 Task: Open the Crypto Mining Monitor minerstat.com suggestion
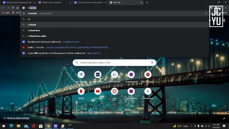pos(114,53)
